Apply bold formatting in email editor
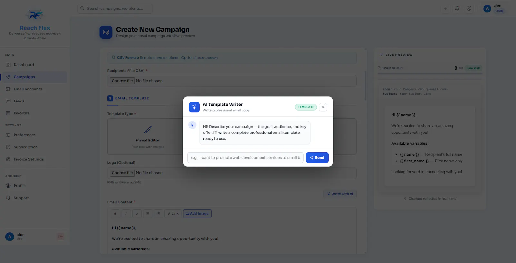The width and height of the screenshot is (516, 263). pos(115,214)
